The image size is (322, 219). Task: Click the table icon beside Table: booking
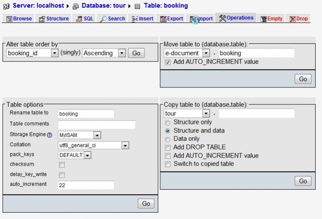pyautogui.click(x=137, y=6)
